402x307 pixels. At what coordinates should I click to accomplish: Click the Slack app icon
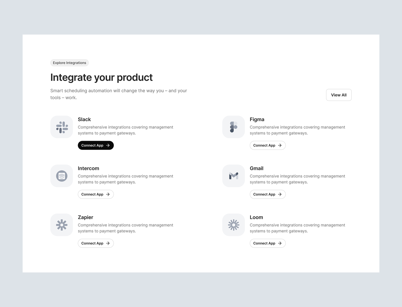click(62, 127)
